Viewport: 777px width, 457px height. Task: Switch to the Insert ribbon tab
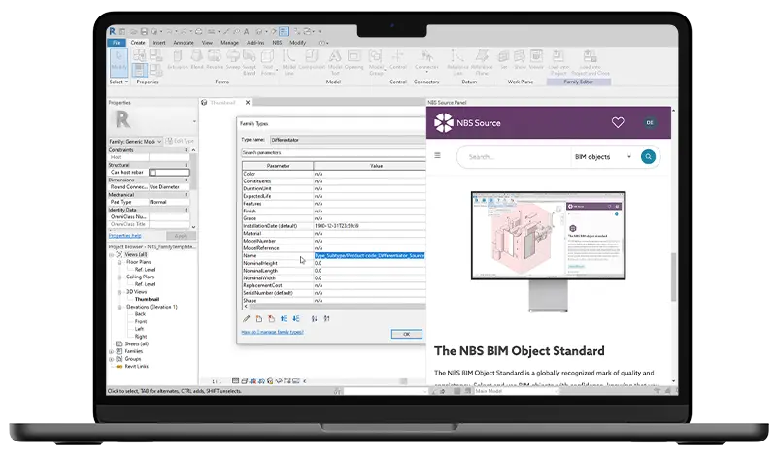(x=159, y=43)
